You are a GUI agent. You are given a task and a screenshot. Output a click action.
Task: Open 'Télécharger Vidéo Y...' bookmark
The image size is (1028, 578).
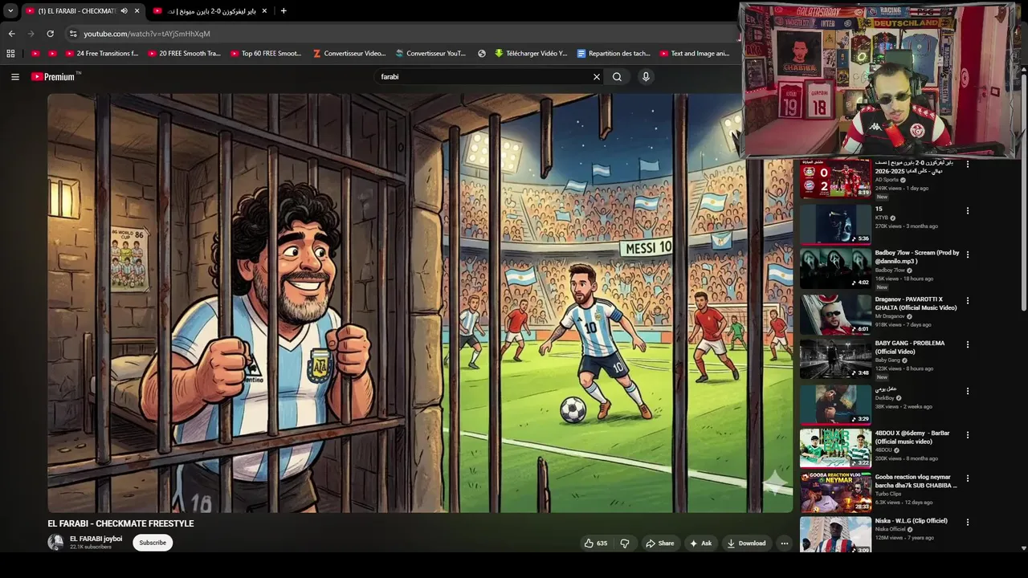point(531,54)
